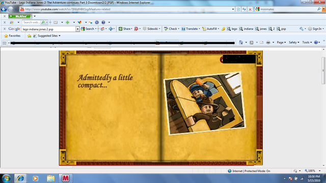Click the Home page icon

click(x=241, y=42)
